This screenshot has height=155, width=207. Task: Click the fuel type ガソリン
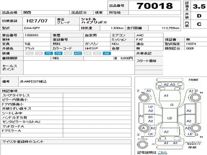coord(91,44)
